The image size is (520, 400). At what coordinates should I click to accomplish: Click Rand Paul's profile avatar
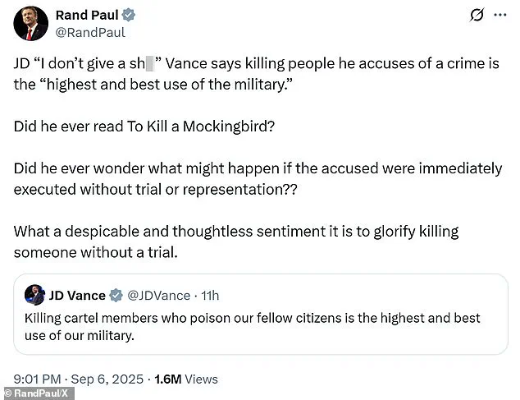[x=30, y=24]
